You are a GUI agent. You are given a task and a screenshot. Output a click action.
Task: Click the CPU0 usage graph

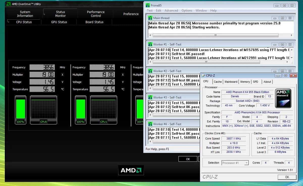[x=43, y=110]
